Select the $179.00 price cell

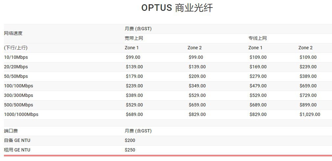(x=134, y=76)
